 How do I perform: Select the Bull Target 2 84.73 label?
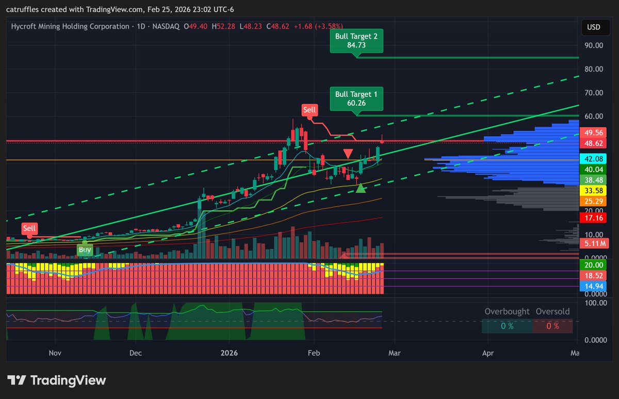356,41
